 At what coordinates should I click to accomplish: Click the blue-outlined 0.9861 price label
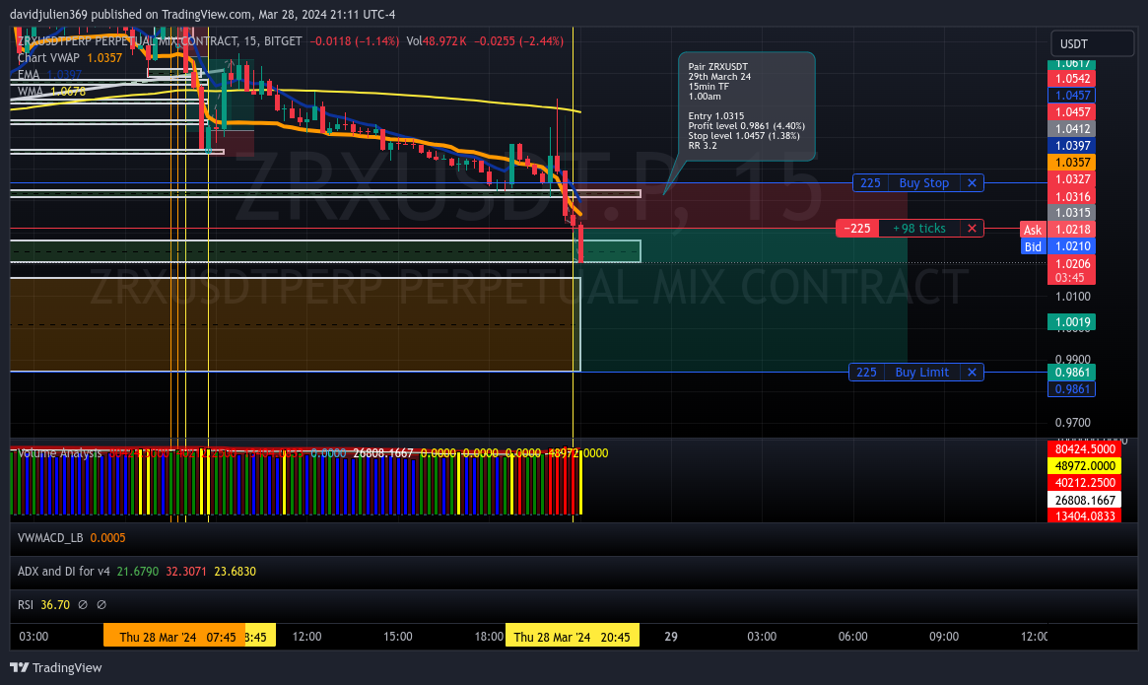coord(1072,389)
